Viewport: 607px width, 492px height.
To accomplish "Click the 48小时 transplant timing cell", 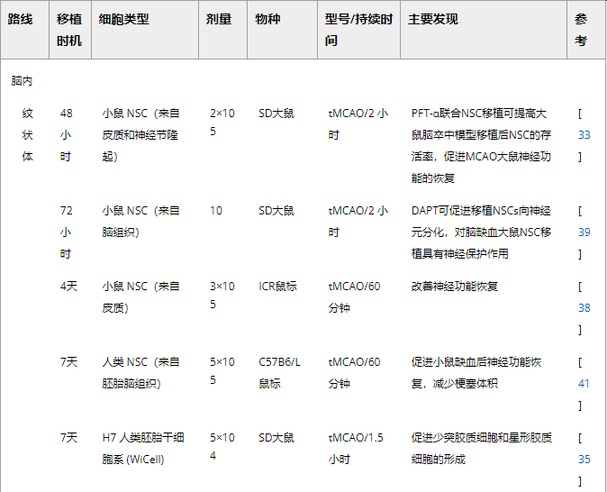I will (x=67, y=134).
